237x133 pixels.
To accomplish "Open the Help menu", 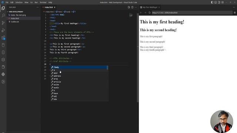I will [50, 3].
